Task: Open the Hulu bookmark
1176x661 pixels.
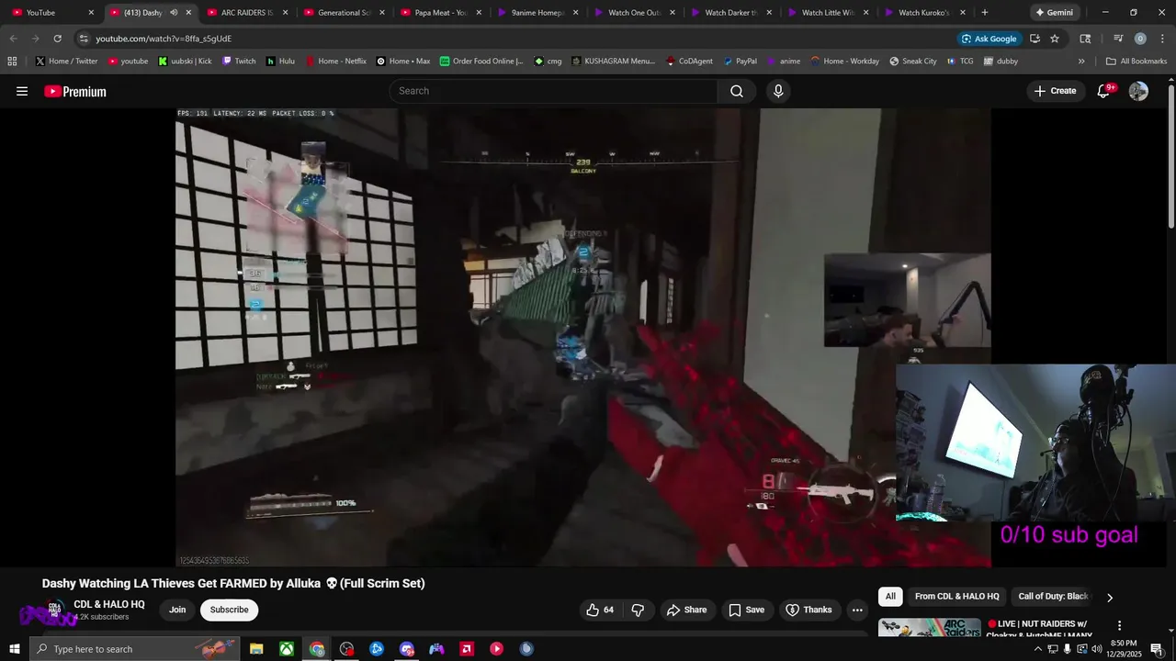Action: pos(280,62)
